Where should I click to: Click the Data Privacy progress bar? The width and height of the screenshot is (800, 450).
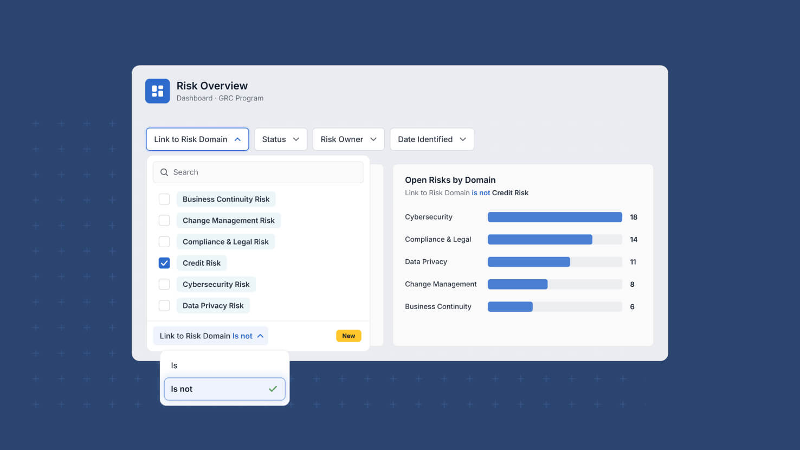coord(555,262)
